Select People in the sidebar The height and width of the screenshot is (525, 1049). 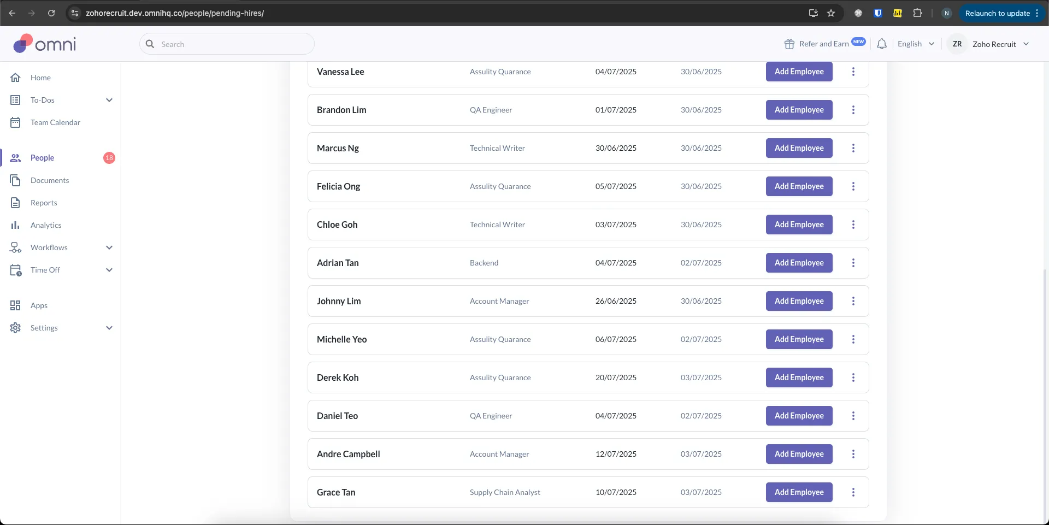(42, 158)
